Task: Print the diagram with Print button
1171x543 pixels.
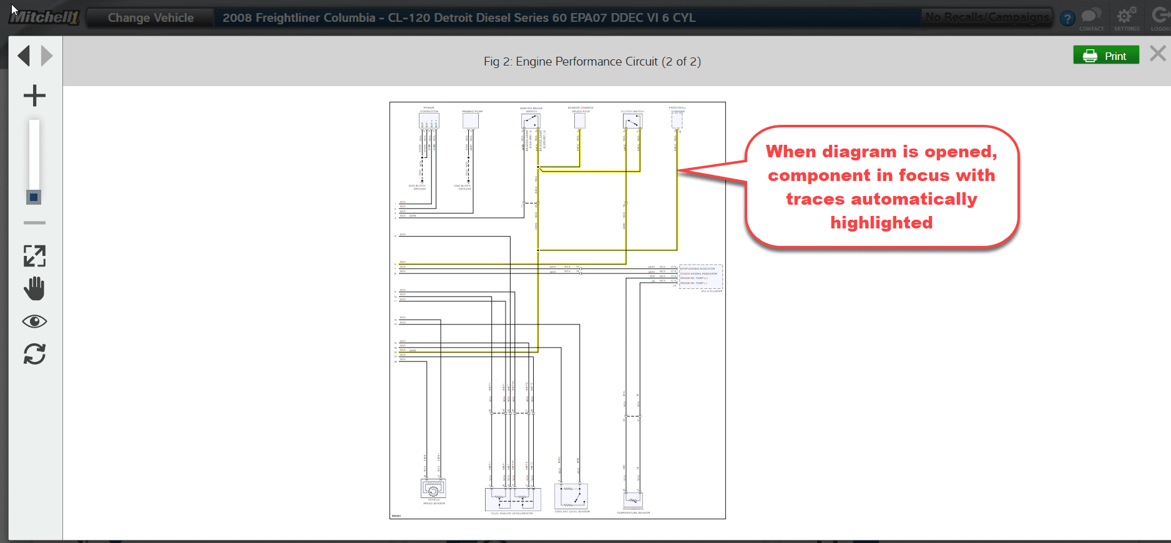Action: pyautogui.click(x=1105, y=56)
